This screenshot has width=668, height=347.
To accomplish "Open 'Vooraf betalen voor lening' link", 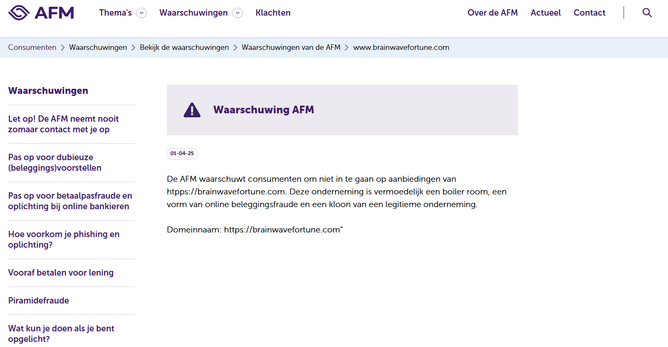I will click(61, 273).
